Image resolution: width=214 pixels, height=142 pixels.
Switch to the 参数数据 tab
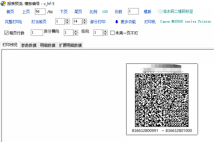coord(29,45)
